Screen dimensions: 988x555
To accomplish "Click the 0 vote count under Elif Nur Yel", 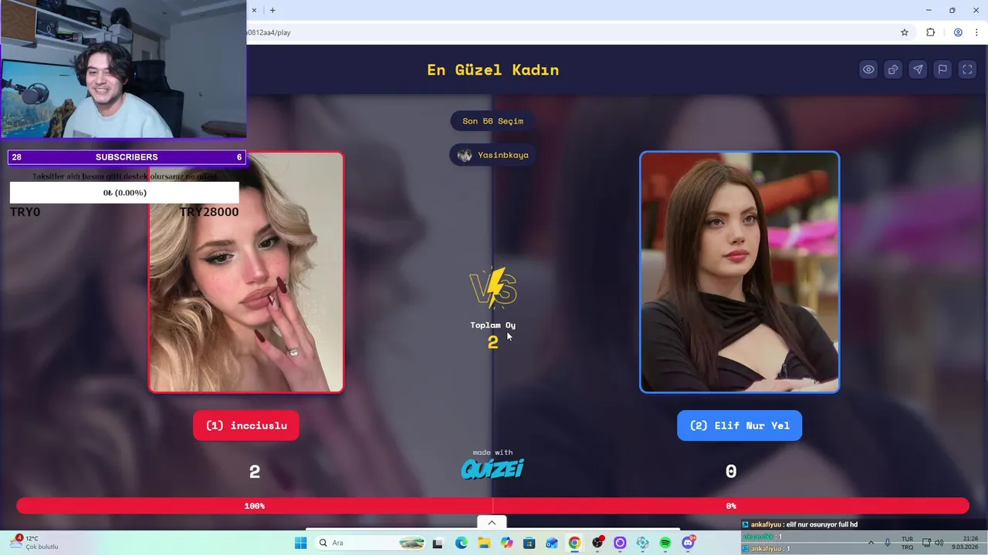I will tap(731, 471).
